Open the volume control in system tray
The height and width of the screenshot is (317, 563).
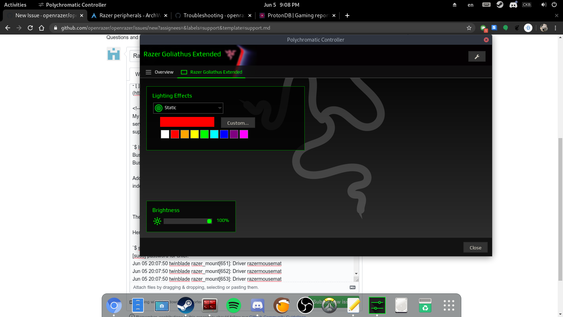544,5
